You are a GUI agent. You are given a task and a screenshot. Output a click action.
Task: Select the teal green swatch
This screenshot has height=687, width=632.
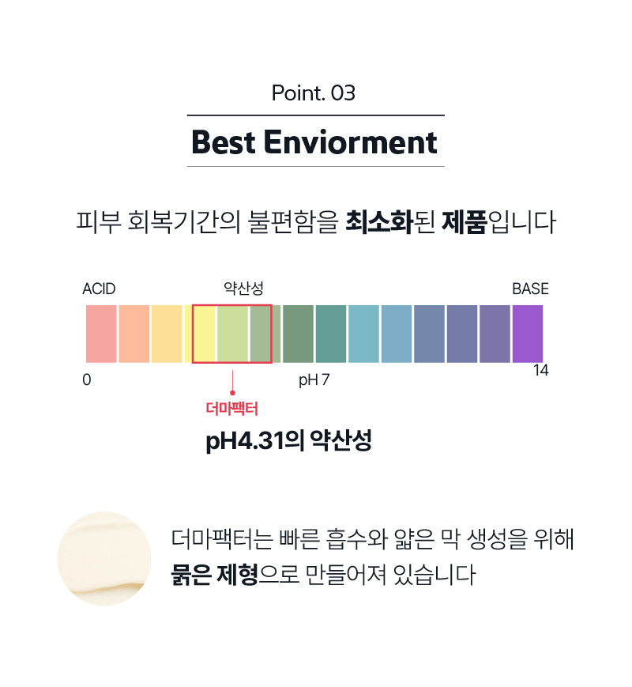tap(331, 334)
